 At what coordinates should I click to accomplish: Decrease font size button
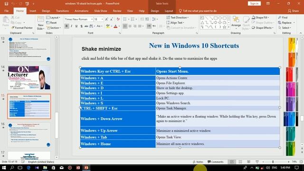tap(112, 19)
